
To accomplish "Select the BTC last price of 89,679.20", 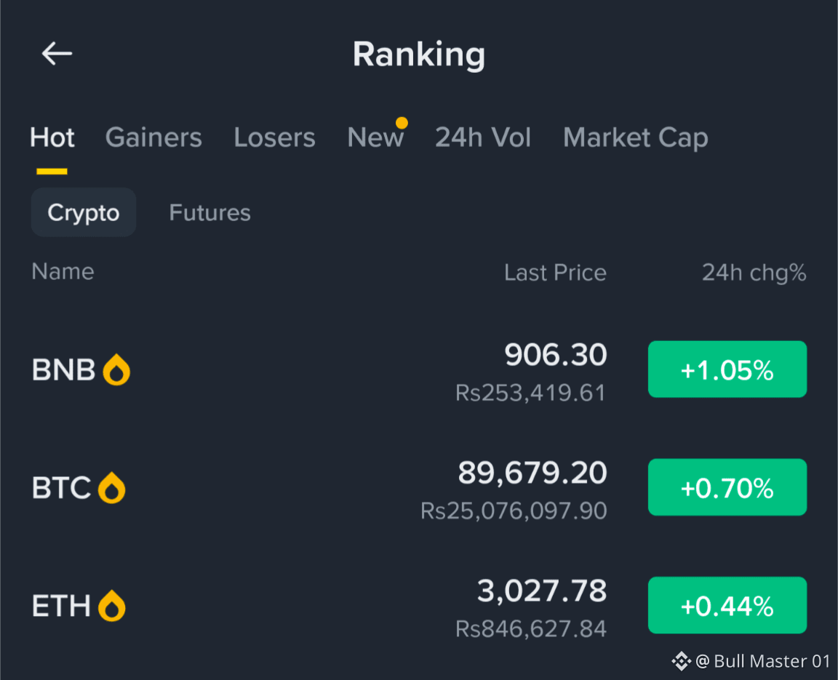I will click(x=532, y=473).
